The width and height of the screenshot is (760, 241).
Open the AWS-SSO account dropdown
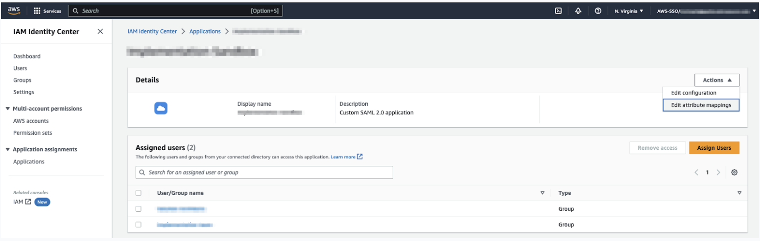coord(707,11)
